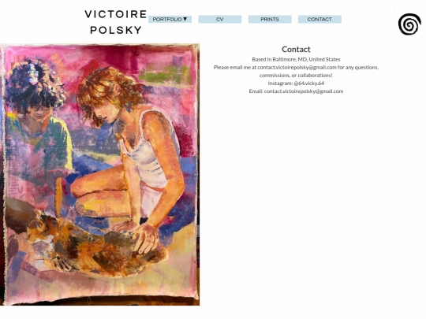Click the black spiral logo icon

(x=409, y=24)
